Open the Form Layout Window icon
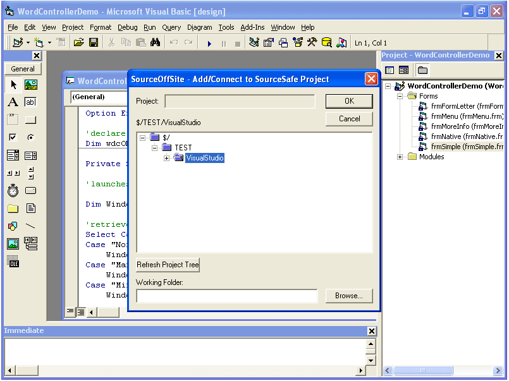Viewport: 509px width, 381px height. [283, 42]
